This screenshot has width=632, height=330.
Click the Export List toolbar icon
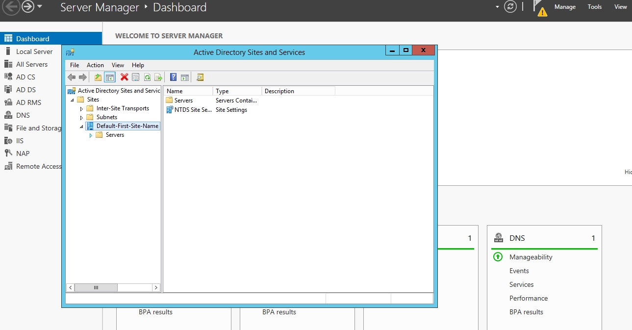pos(158,77)
